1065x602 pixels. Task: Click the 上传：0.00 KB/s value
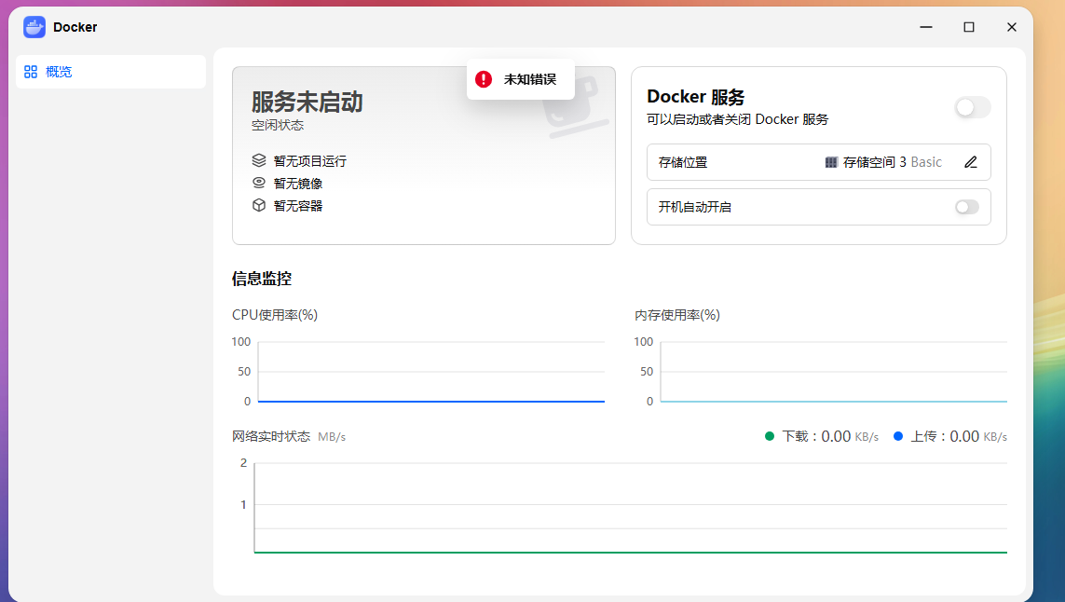[959, 436]
